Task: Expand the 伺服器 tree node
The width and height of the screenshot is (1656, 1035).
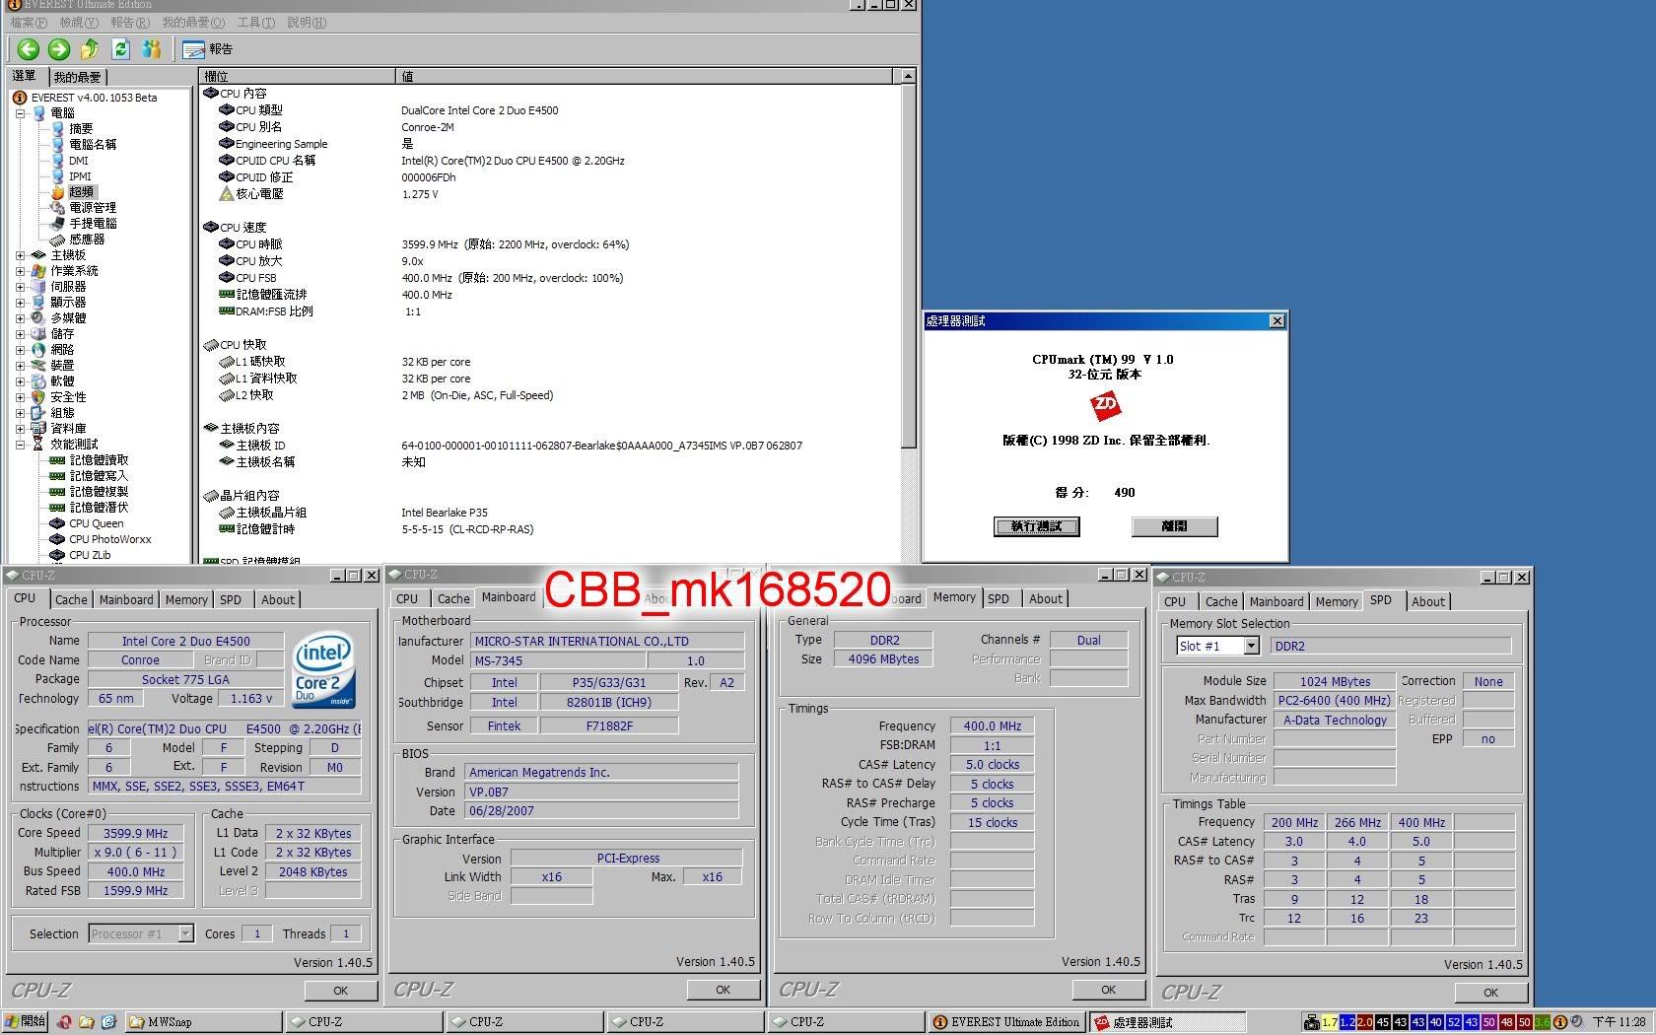Action: click(x=20, y=287)
